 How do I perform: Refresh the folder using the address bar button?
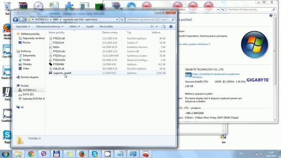pos(122,19)
